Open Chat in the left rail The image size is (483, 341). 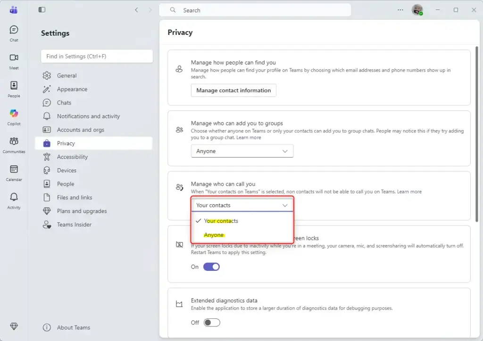coord(14,33)
